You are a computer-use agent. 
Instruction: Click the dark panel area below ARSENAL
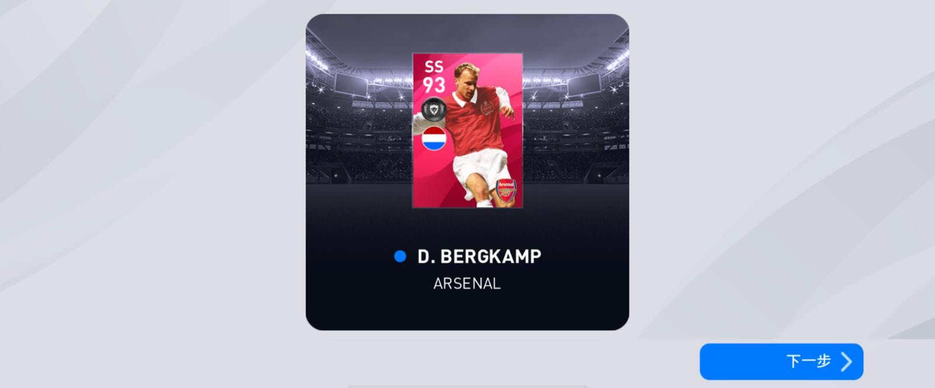click(467, 311)
